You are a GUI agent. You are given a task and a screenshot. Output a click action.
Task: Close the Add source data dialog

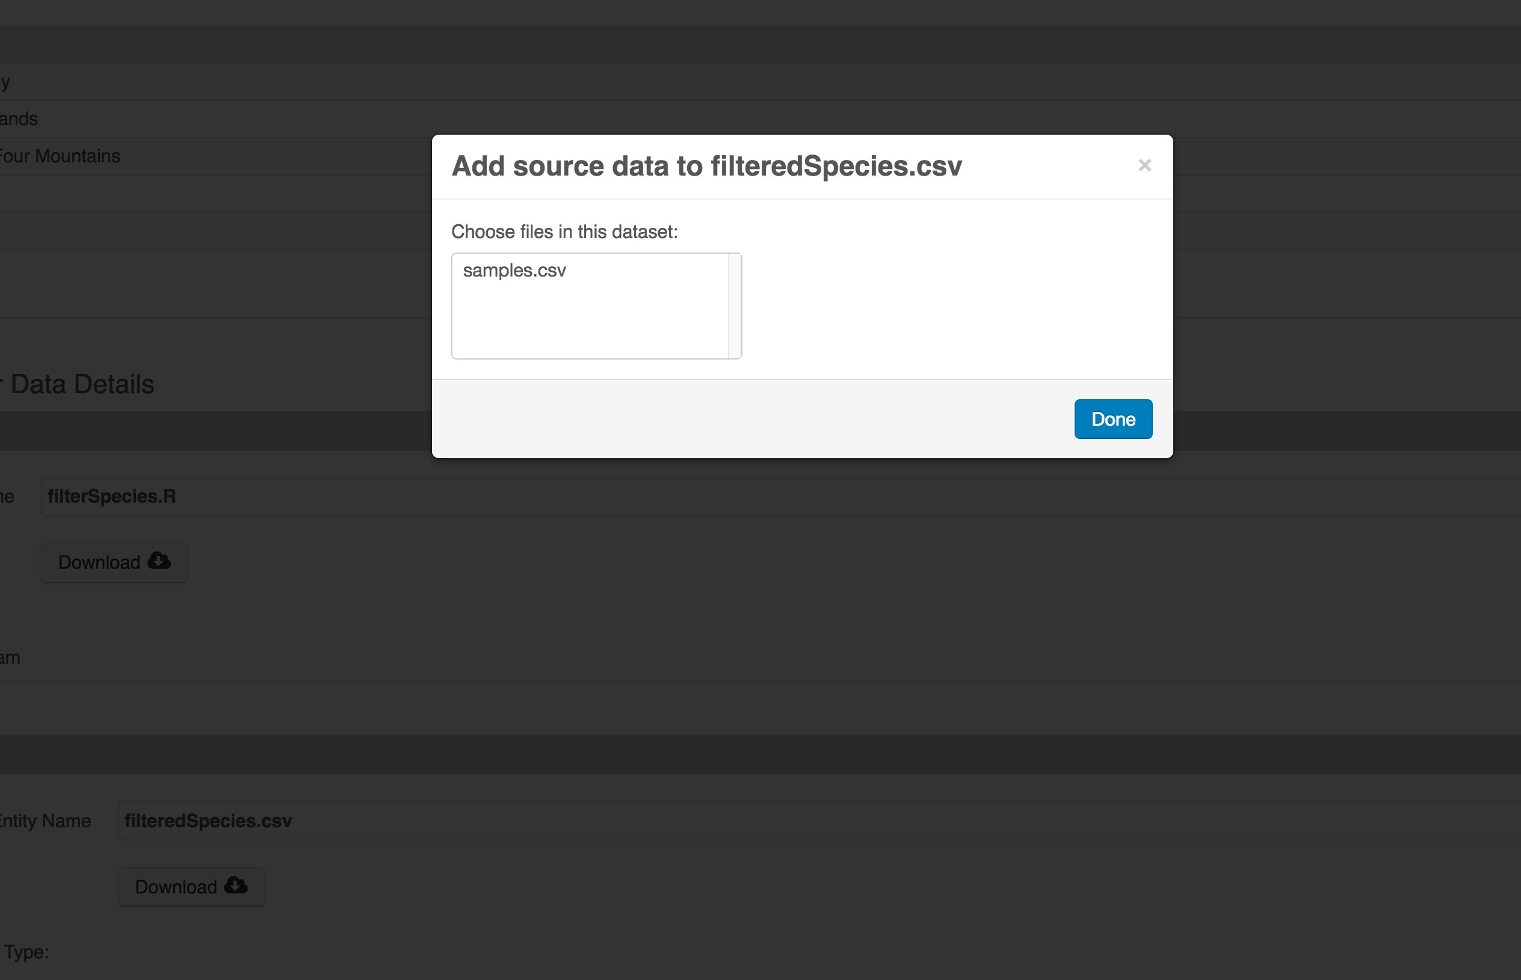(x=1144, y=165)
